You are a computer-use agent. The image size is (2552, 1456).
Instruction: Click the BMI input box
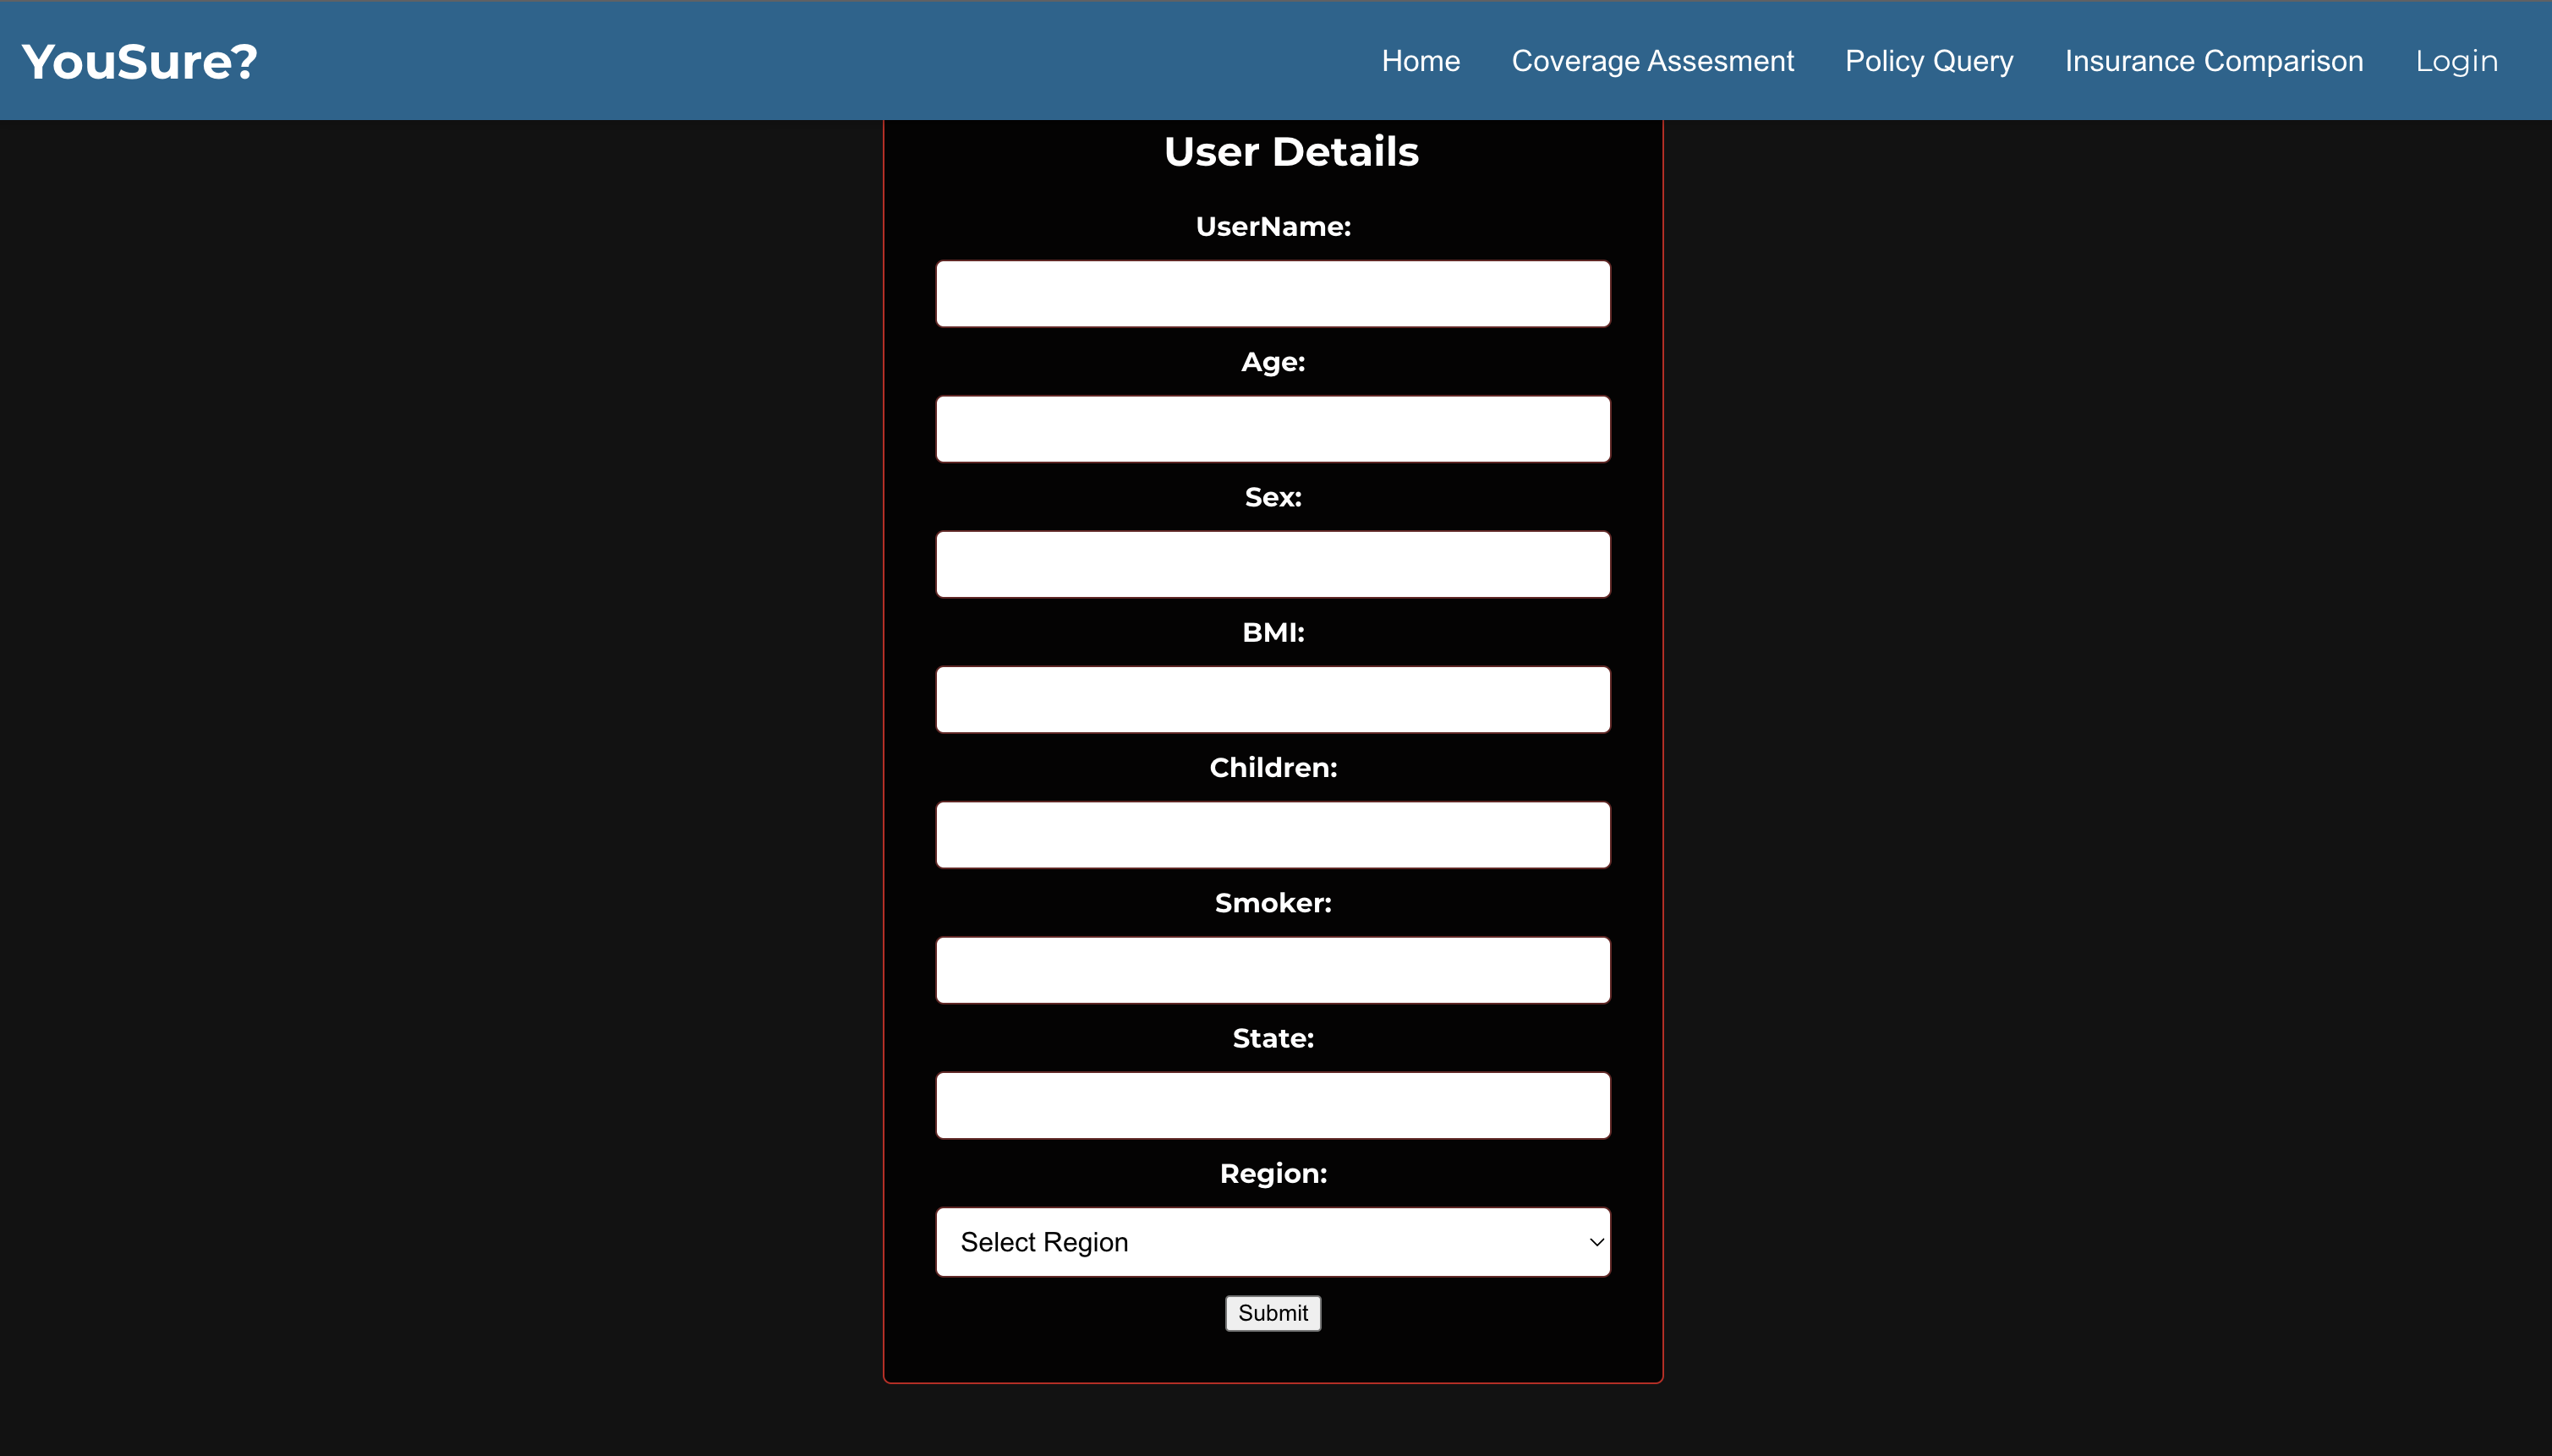(x=1272, y=699)
